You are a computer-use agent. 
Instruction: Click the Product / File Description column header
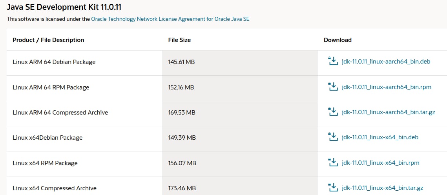click(x=48, y=40)
